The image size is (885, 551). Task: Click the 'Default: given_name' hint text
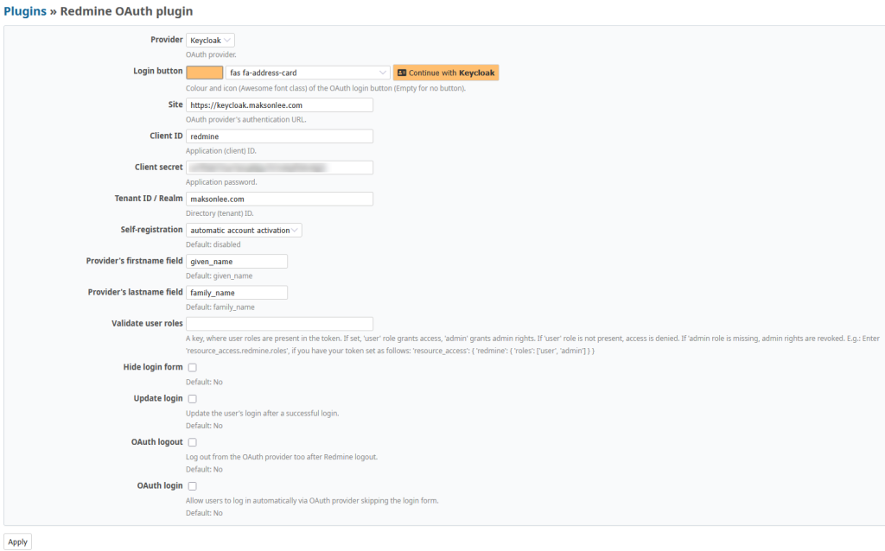click(x=220, y=276)
